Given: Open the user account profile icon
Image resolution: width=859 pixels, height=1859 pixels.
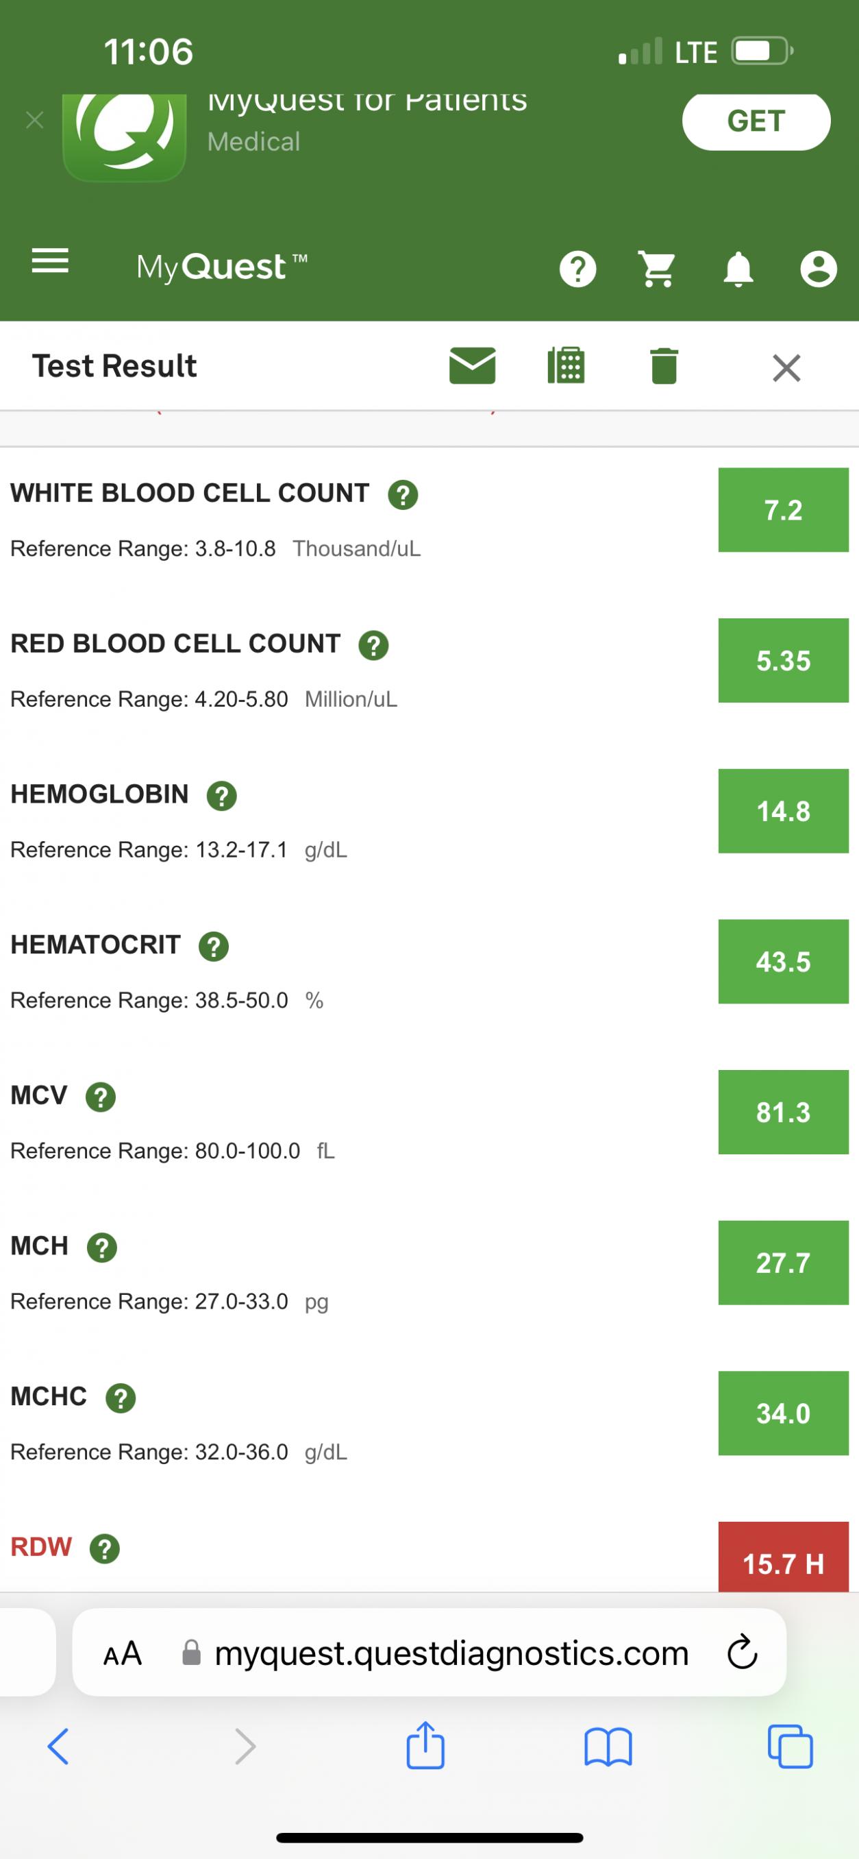Looking at the screenshot, I should [819, 269].
